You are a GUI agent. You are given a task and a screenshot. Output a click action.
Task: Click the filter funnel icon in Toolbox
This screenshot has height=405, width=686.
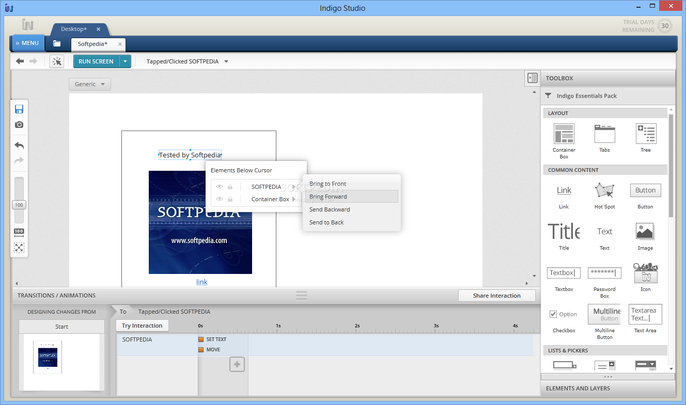(x=549, y=96)
